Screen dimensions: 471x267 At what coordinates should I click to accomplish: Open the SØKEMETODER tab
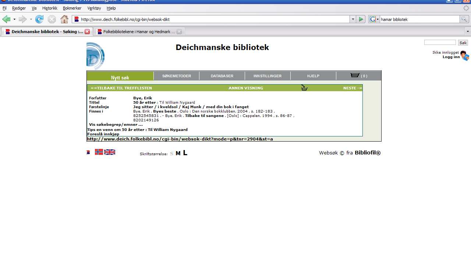177,76
